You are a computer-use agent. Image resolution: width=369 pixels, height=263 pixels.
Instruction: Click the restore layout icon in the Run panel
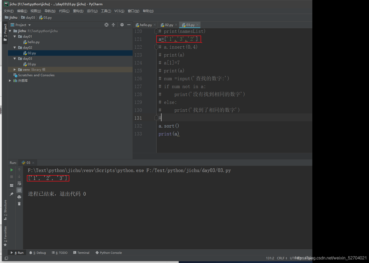point(12,185)
